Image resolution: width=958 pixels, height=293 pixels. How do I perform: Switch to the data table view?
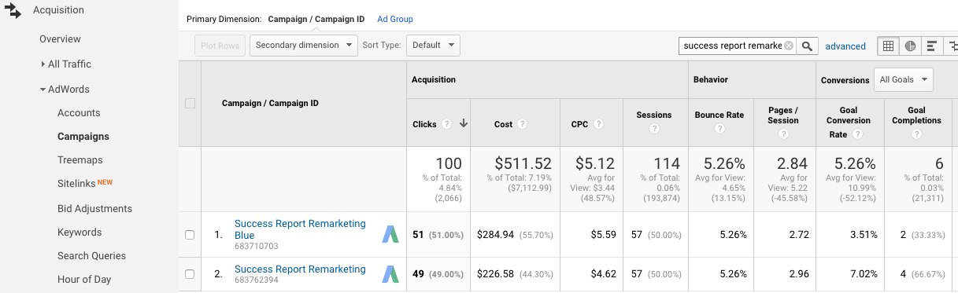888,46
